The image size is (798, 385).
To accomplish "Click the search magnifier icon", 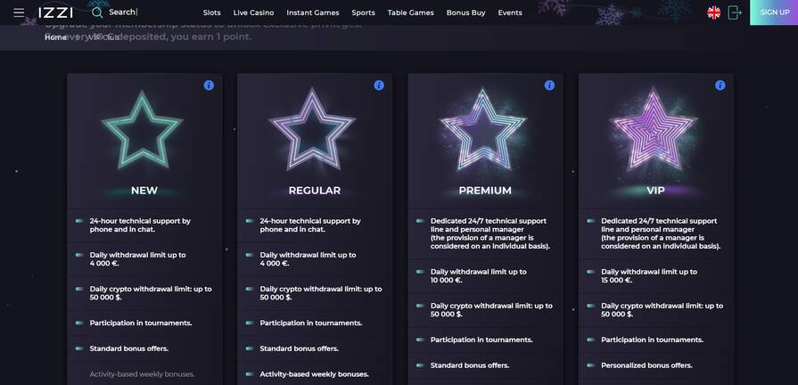I will pyautogui.click(x=97, y=12).
